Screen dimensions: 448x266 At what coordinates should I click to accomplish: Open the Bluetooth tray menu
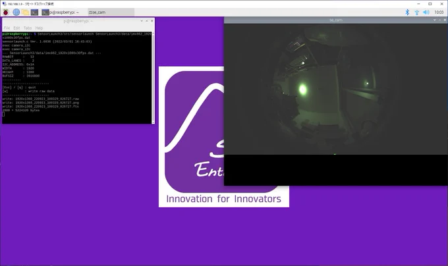pos(407,13)
